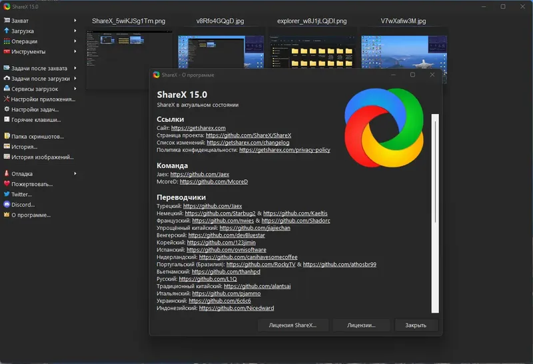Viewport: 533px width, 364px height.
Task: Open the Spanish translator ovnisoftware link
Action: coord(227,250)
